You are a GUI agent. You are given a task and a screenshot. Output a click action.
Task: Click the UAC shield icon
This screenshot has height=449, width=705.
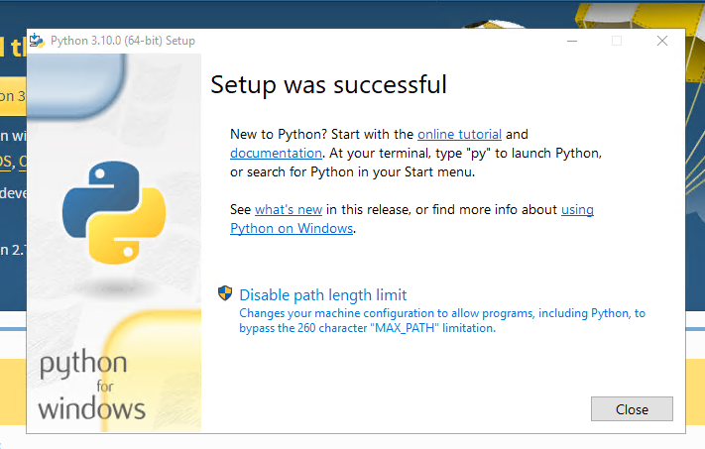coord(225,293)
